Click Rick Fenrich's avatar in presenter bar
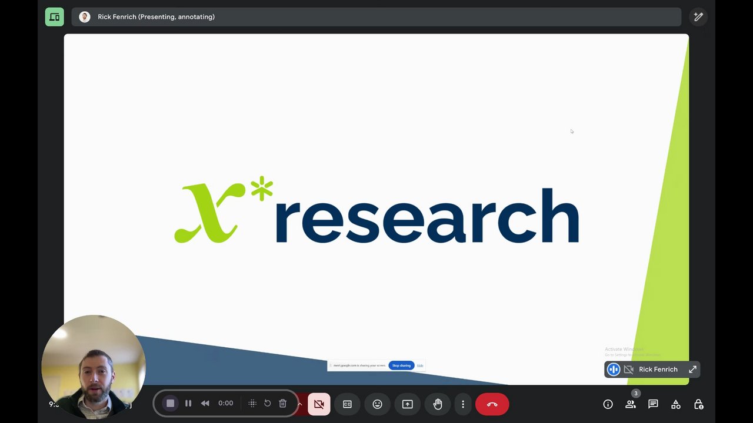Viewport: 753px width, 423px height. pyautogui.click(x=85, y=17)
